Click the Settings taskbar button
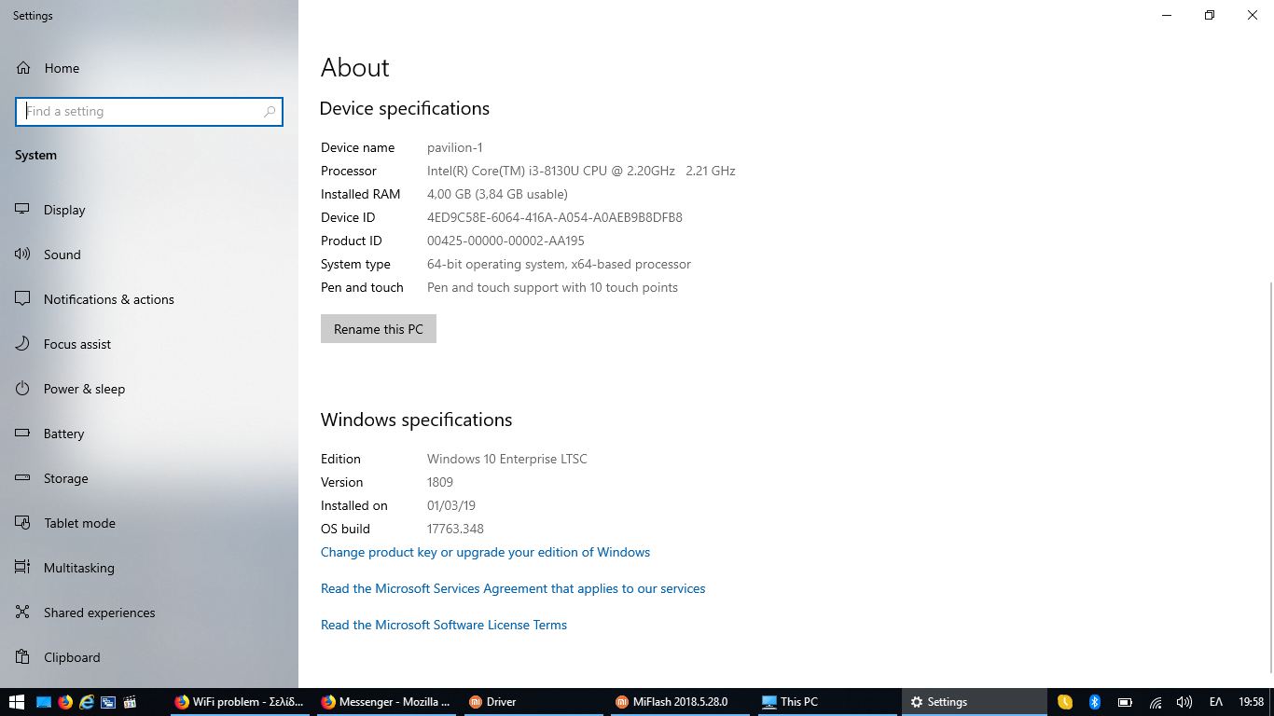Image resolution: width=1274 pixels, height=716 pixels. pyautogui.click(x=974, y=702)
